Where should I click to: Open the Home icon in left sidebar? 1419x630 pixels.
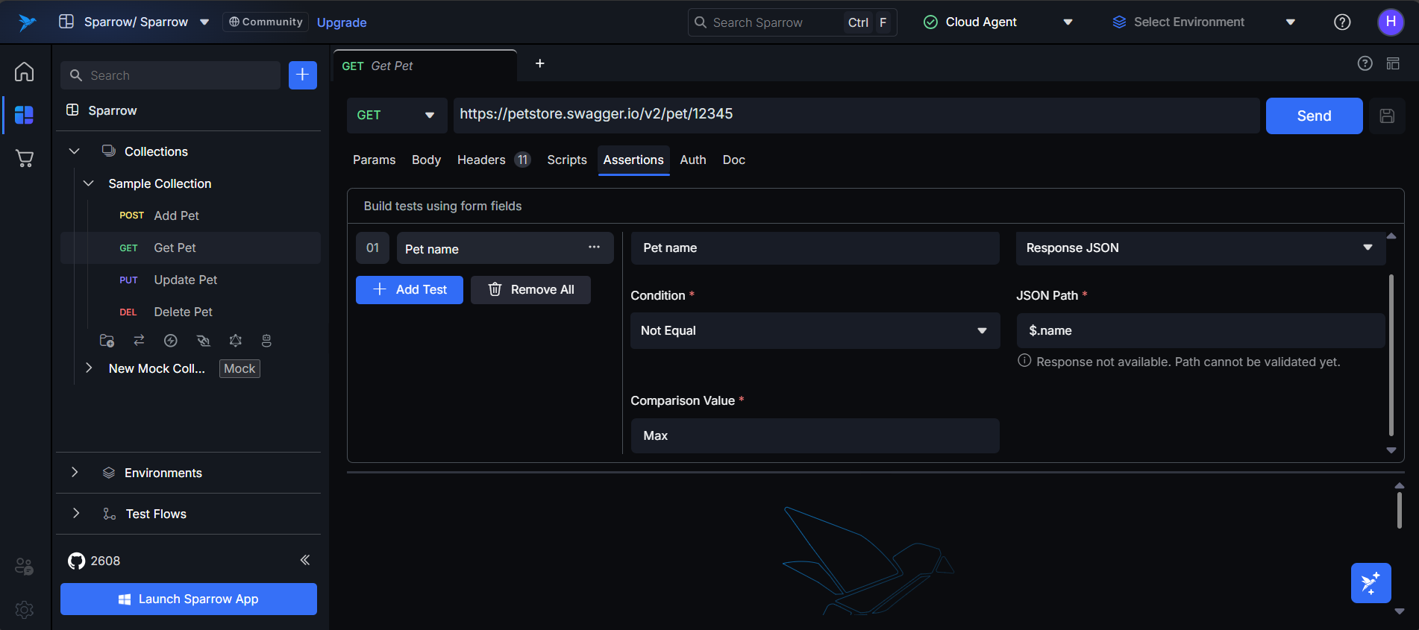coord(24,72)
